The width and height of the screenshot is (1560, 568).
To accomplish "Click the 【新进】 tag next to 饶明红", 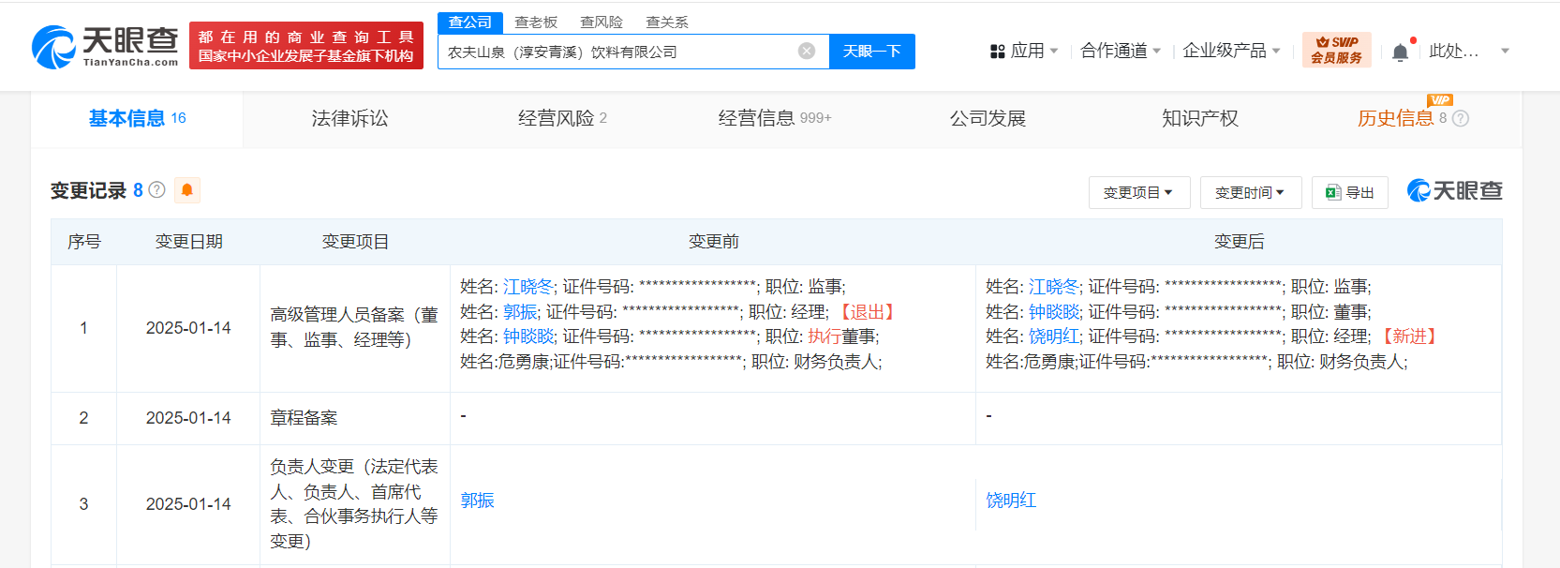I will tap(1409, 336).
